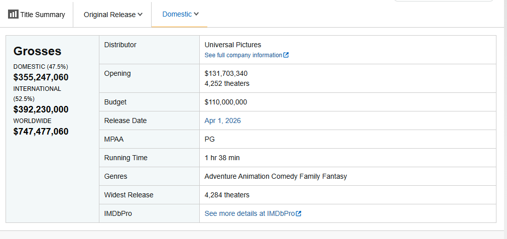Click the opening amount $131,703,340

pos(226,73)
